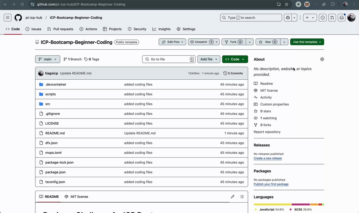
Task: Expand the Add file dropdown
Action: [209, 59]
